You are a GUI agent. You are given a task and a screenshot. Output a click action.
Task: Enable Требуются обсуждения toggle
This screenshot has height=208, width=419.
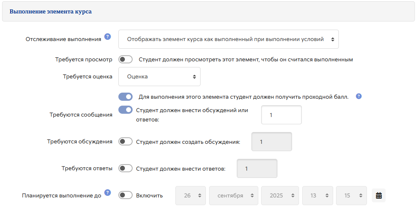(125, 142)
